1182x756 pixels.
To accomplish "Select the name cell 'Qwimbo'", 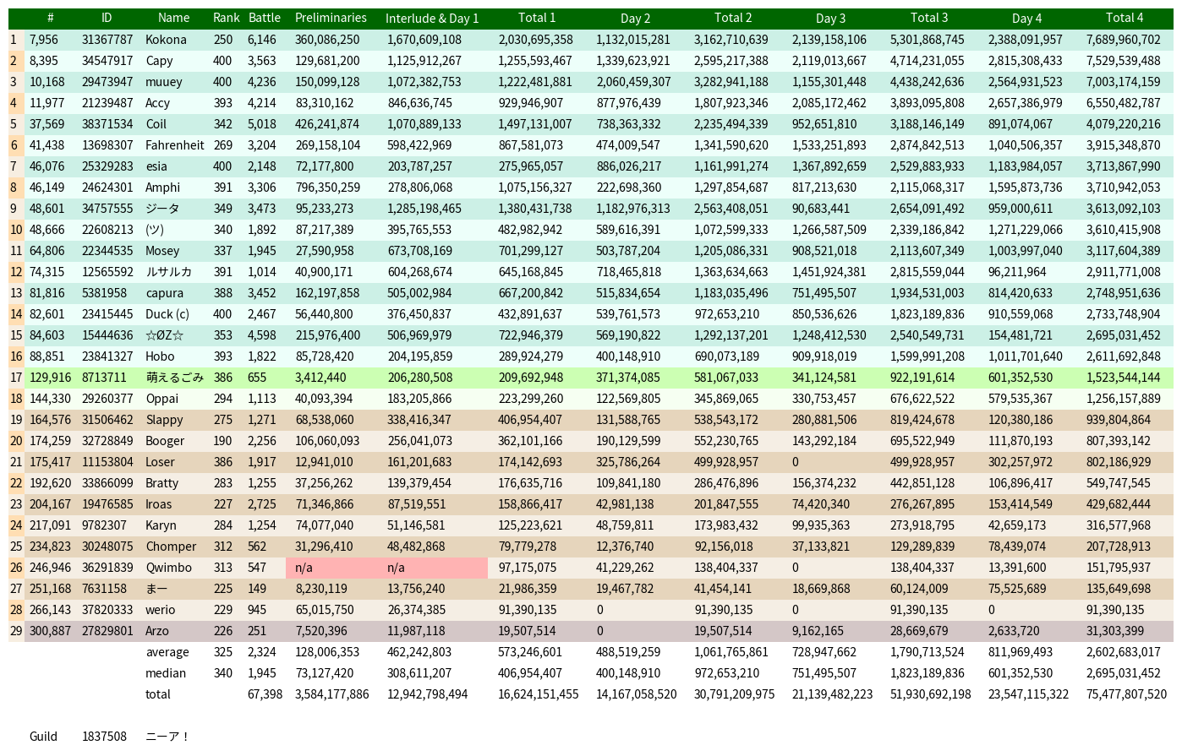I will pyautogui.click(x=168, y=568).
